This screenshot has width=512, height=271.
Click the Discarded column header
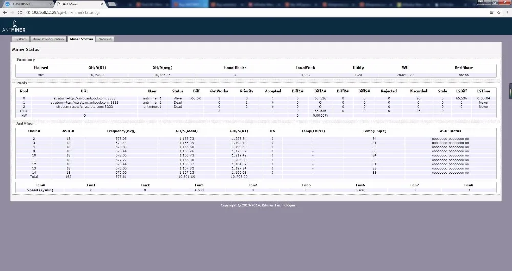point(418,91)
